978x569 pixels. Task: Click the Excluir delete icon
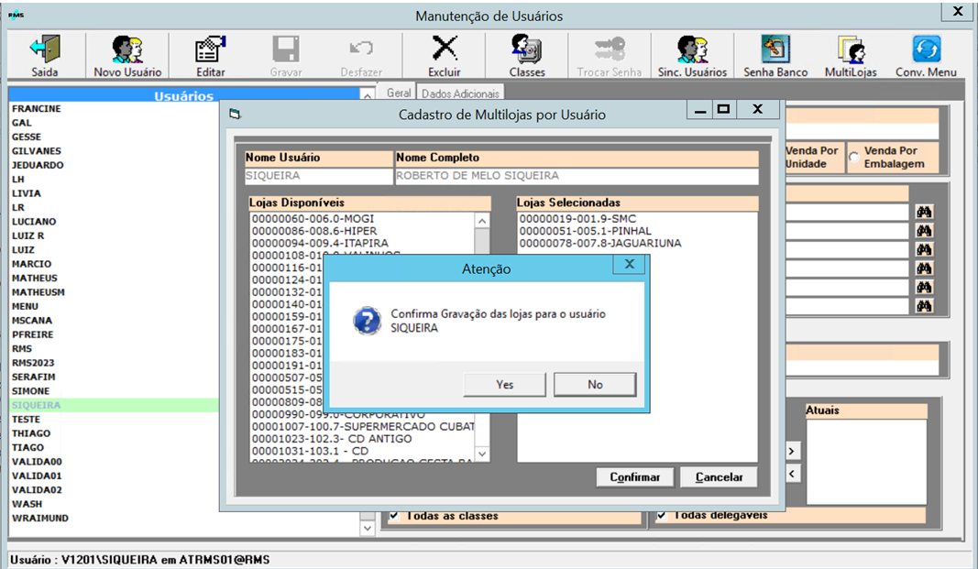(x=445, y=49)
